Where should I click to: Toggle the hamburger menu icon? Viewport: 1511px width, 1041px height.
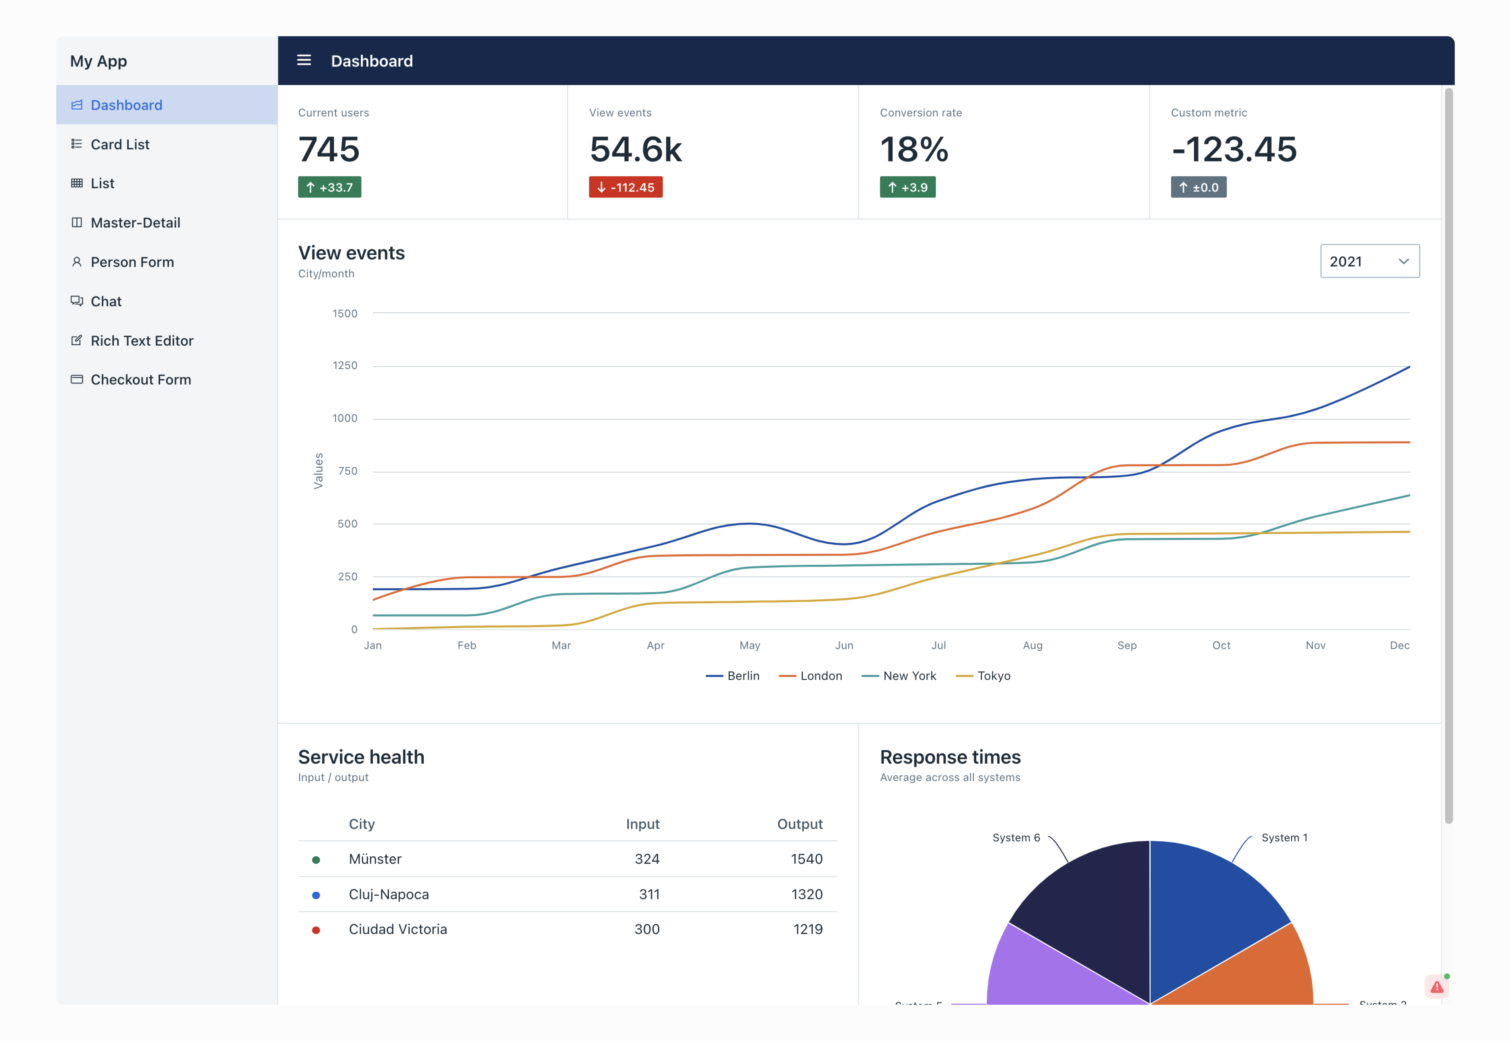[x=304, y=60]
